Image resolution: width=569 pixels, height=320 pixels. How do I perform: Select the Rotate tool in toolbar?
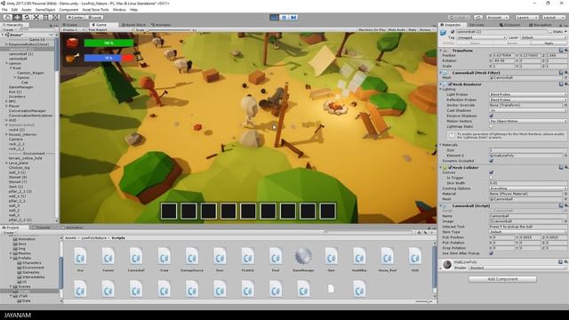(x=27, y=17)
